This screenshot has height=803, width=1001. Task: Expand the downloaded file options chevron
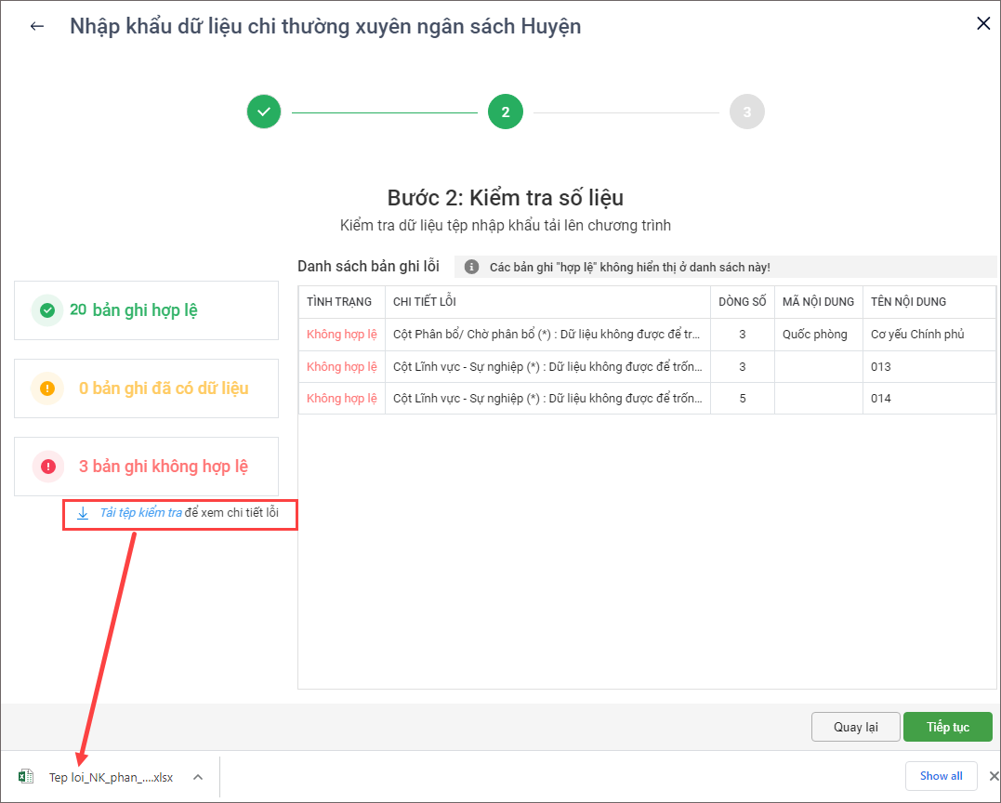tap(198, 777)
